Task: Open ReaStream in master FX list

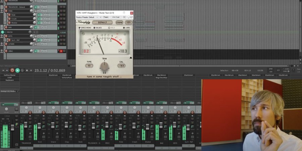Action: 10,80
